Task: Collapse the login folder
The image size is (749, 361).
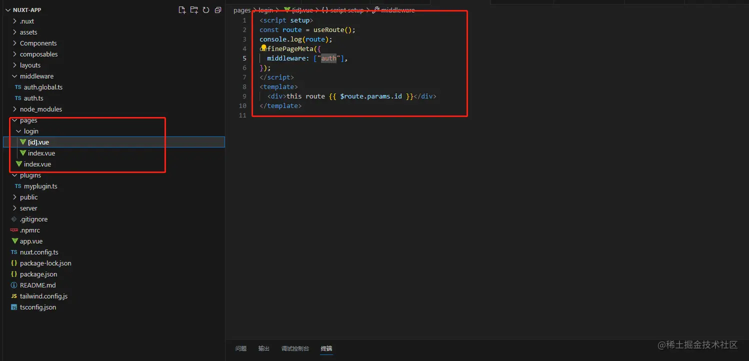Action: coord(18,131)
